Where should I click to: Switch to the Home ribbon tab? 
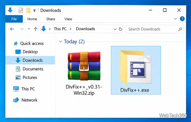click(32, 19)
